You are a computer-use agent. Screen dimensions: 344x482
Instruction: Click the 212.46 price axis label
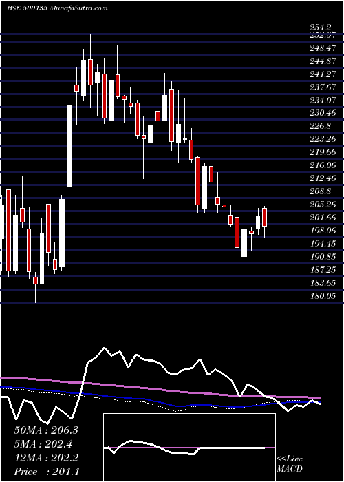tap(323, 178)
